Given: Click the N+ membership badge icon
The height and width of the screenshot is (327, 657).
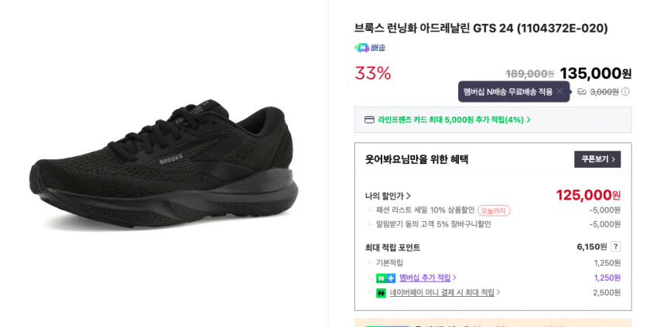Looking at the screenshot, I should [x=385, y=278].
